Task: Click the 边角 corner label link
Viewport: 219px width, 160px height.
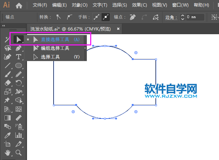Action: tap(171, 17)
